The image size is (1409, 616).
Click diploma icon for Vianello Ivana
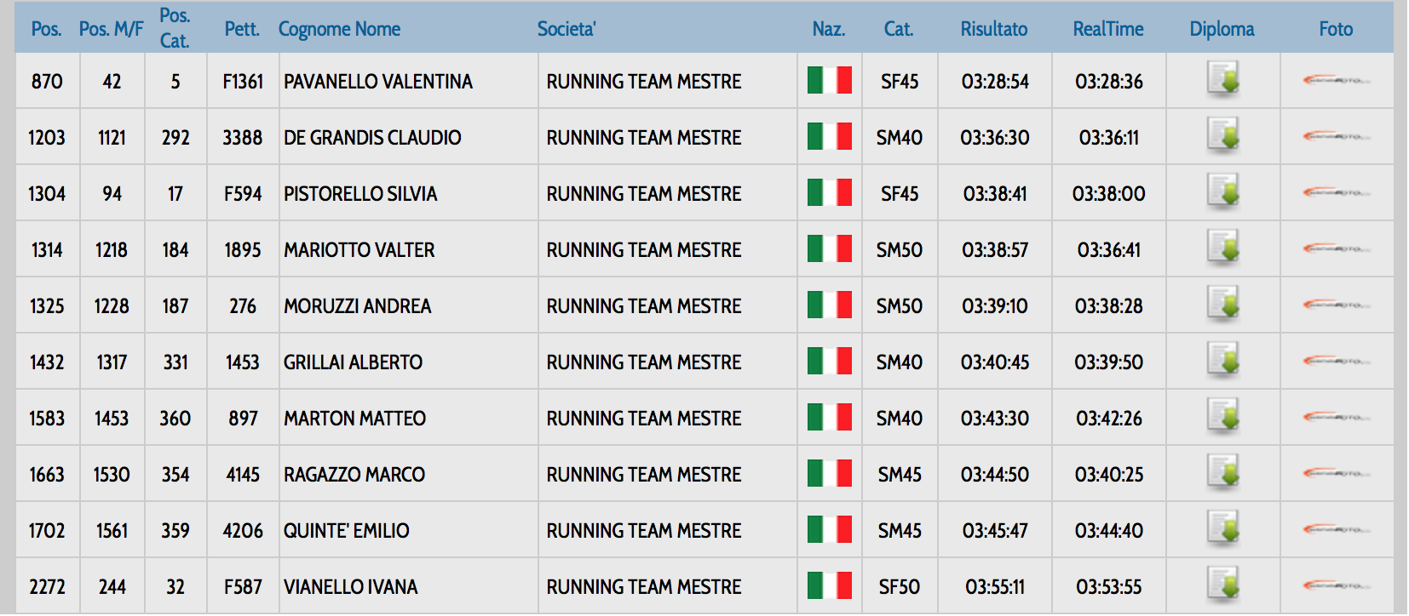(1222, 585)
